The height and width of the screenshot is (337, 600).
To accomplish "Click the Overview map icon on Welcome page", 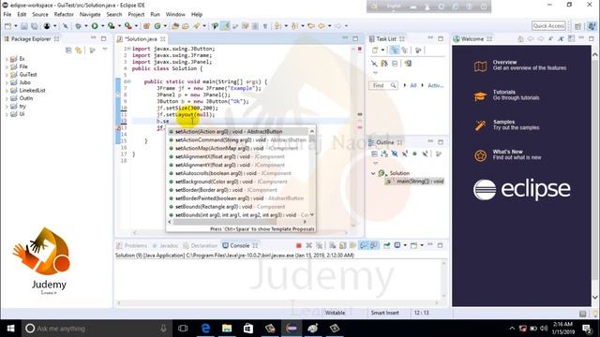I will coord(480,66).
